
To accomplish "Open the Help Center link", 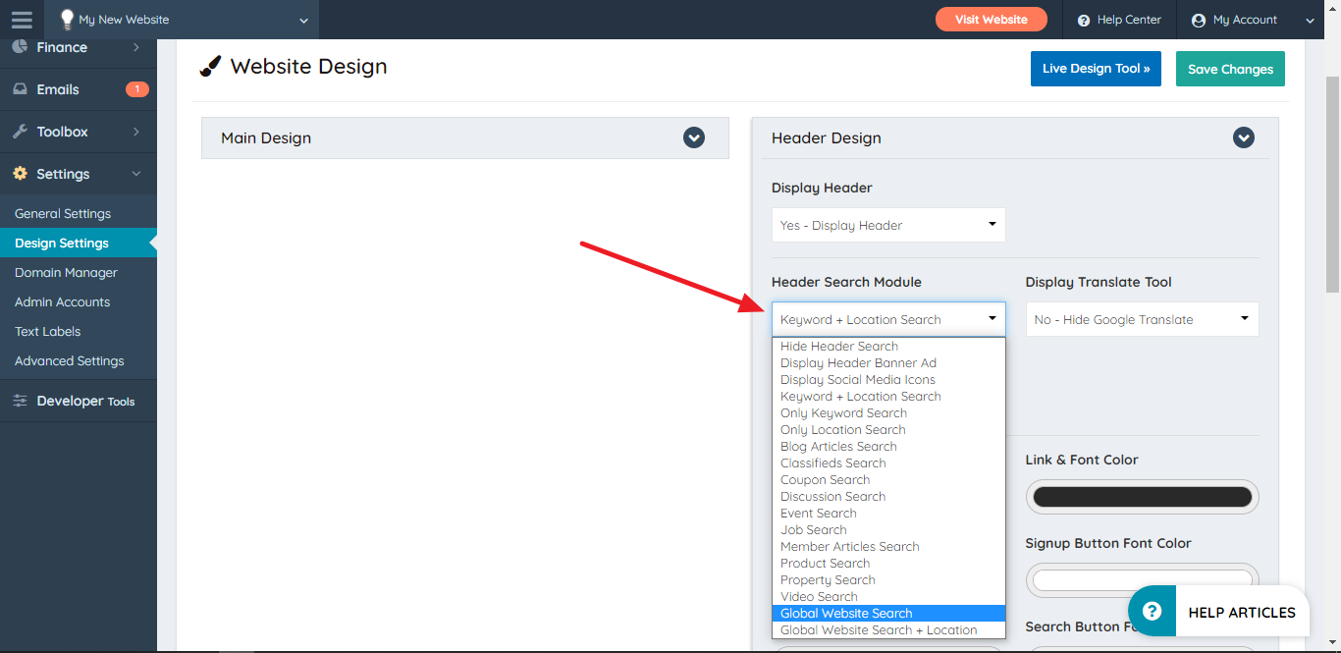I will click(1119, 20).
